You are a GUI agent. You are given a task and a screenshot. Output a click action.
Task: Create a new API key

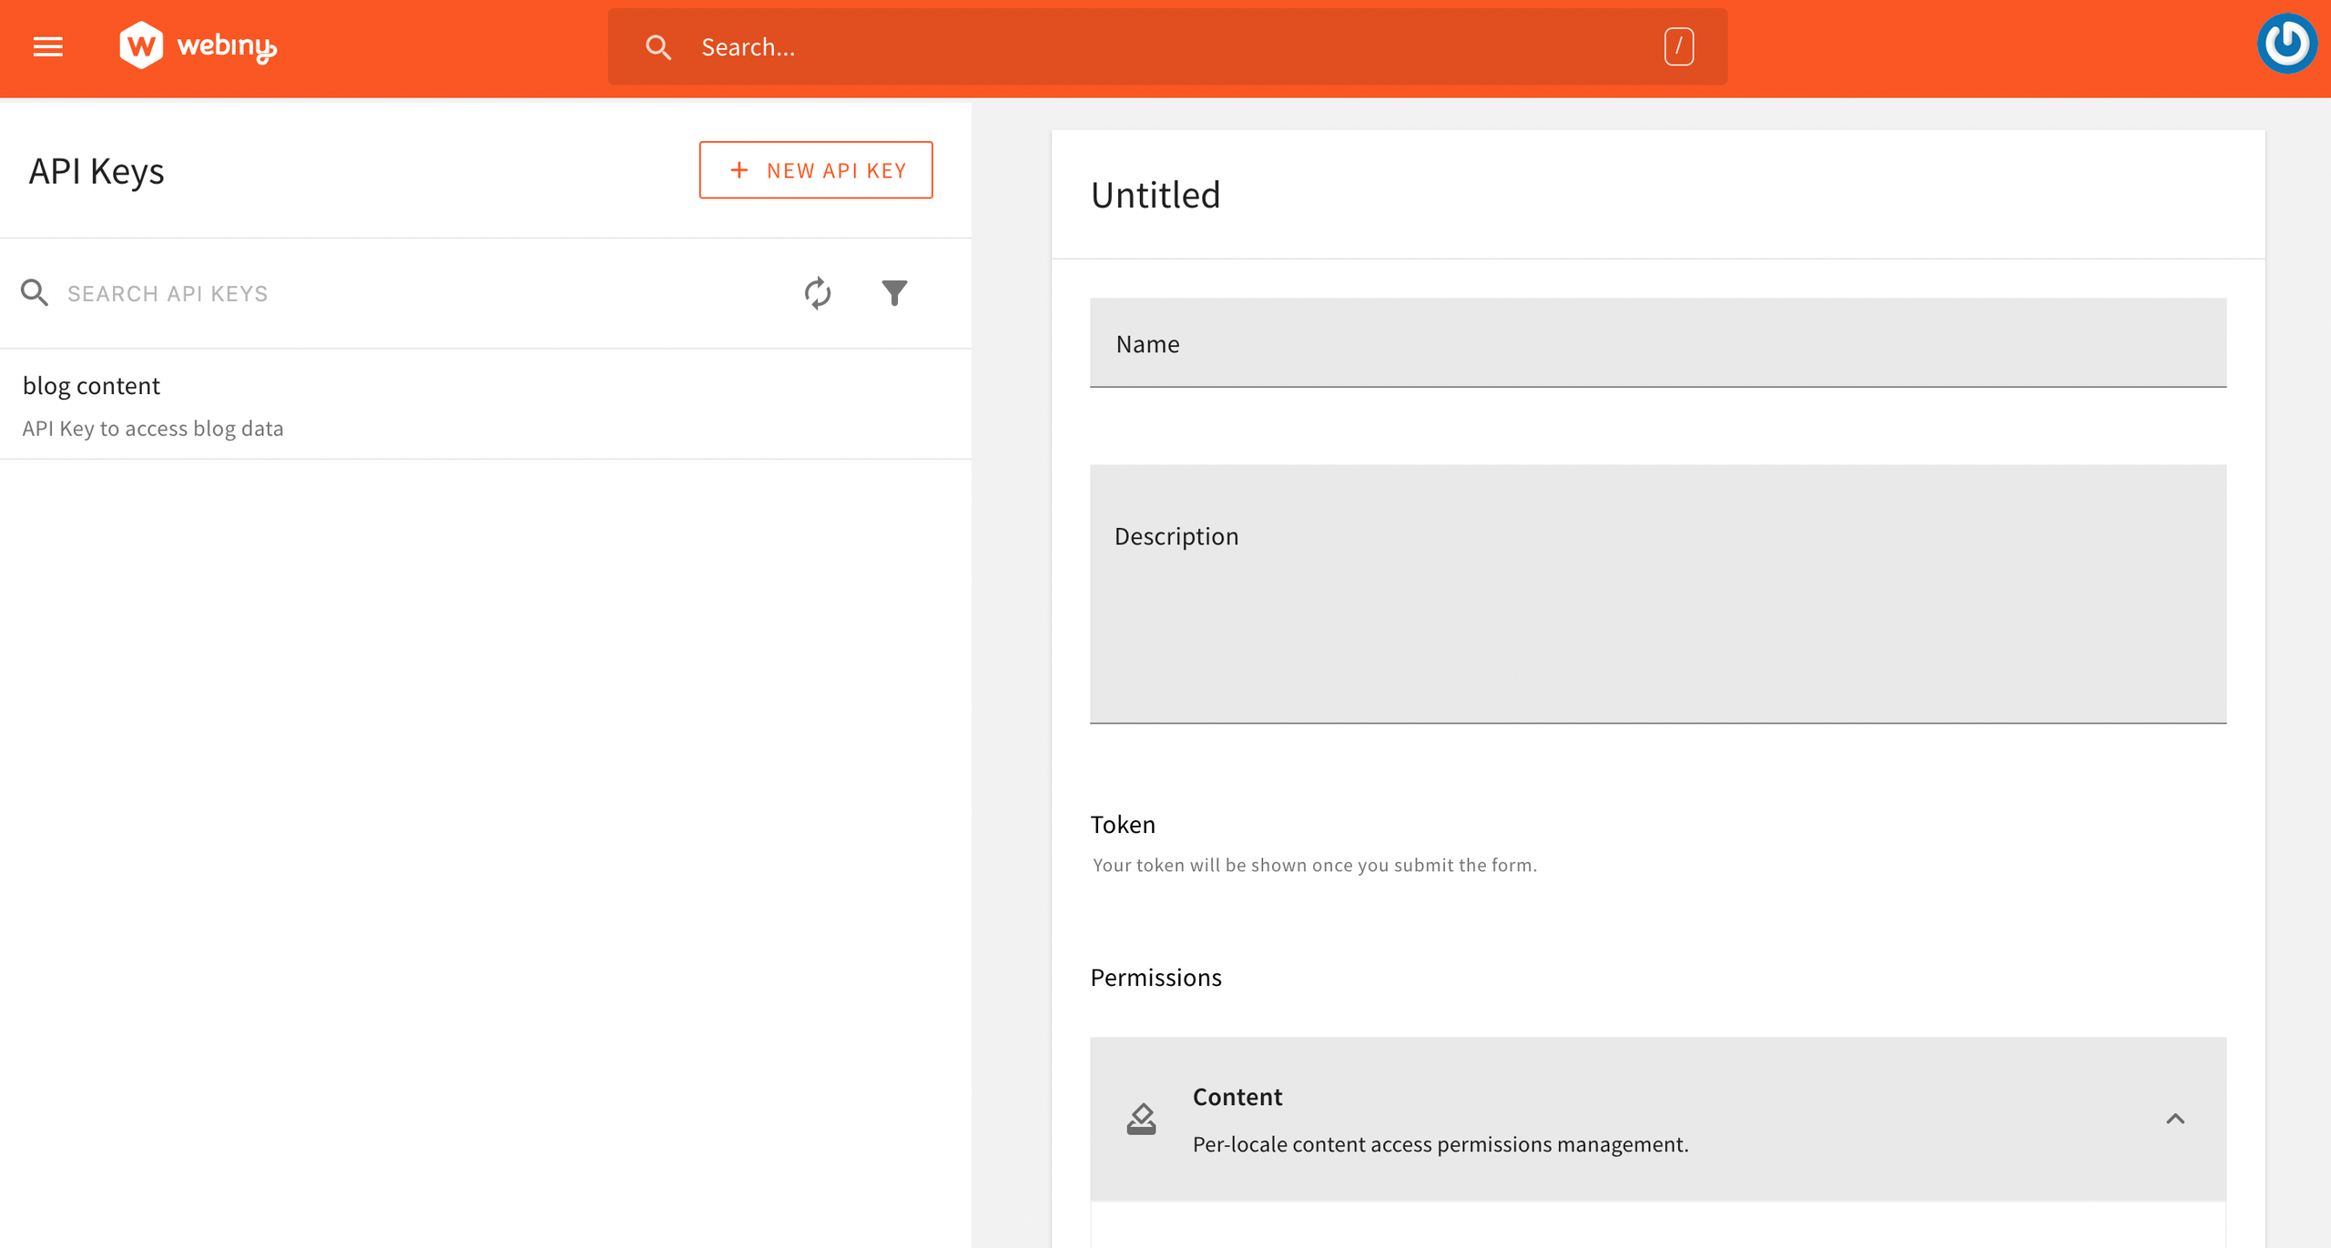coord(816,169)
